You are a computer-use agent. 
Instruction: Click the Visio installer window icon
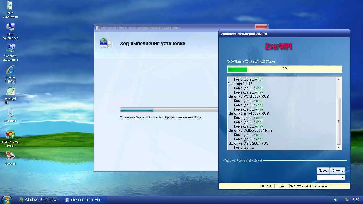click(x=97, y=28)
